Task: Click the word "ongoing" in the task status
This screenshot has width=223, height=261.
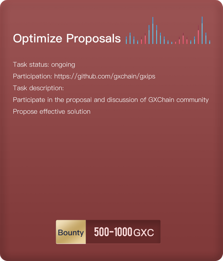Action: point(63,65)
